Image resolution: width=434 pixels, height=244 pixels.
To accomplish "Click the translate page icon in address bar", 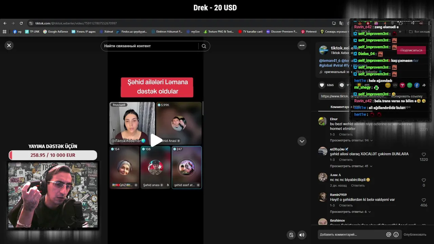I will 341,23.
